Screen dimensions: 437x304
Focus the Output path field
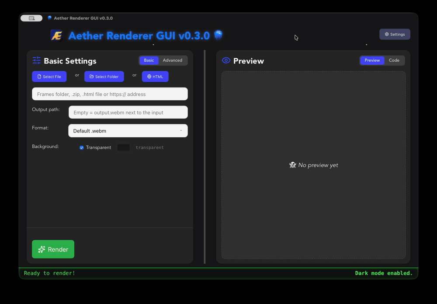coord(128,112)
